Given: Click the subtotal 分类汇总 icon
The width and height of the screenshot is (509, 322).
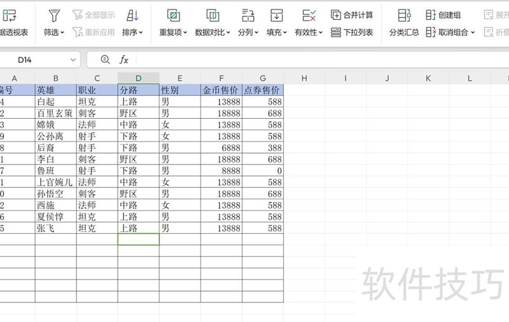Looking at the screenshot, I should tap(404, 15).
